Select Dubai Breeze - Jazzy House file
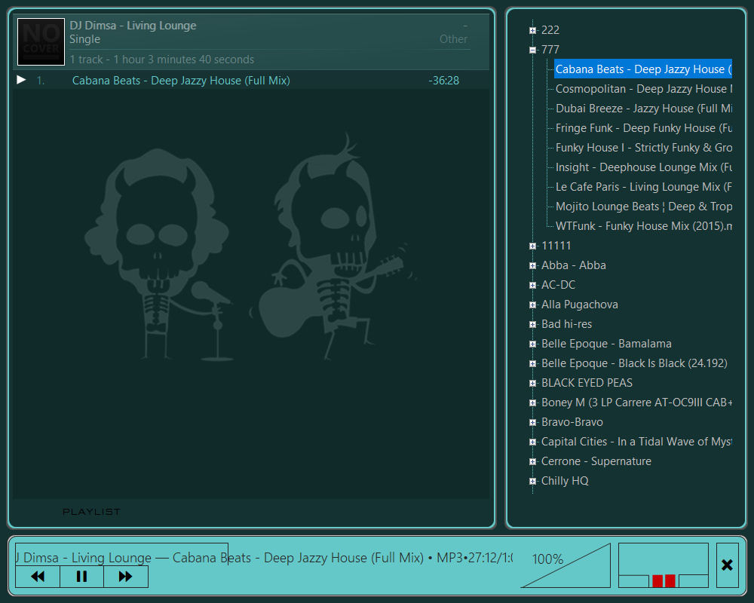This screenshot has height=603, width=754. (643, 109)
